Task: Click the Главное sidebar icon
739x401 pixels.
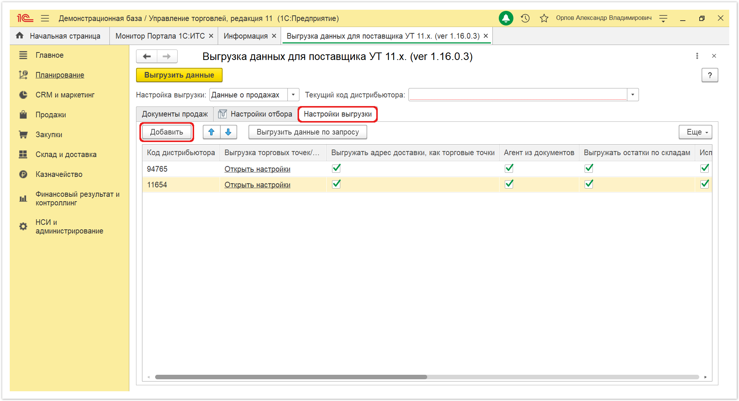Action: pos(23,55)
